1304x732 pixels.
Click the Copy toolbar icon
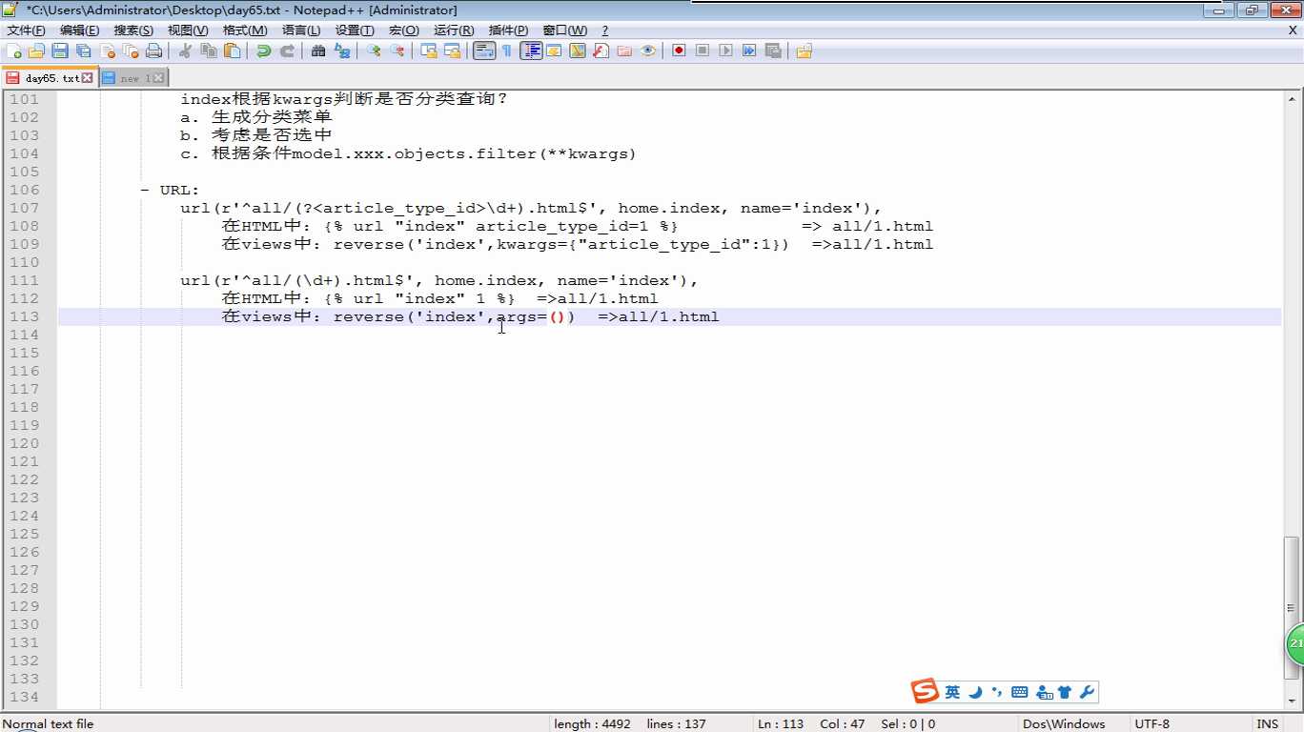pyautogui.click(x=209, y=51)
